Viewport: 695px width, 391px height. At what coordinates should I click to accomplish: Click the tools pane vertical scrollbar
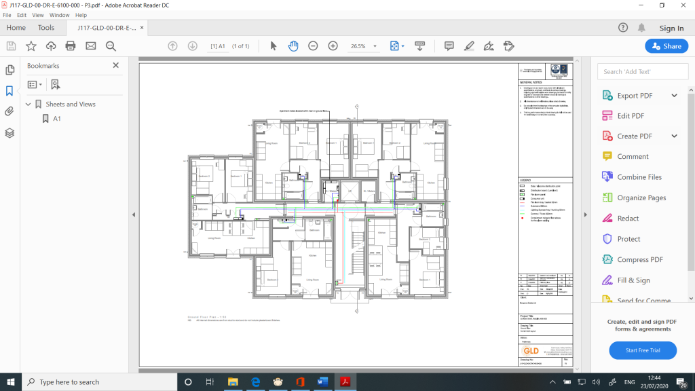pos(691,182)
